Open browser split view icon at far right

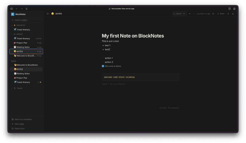[234, 9]
